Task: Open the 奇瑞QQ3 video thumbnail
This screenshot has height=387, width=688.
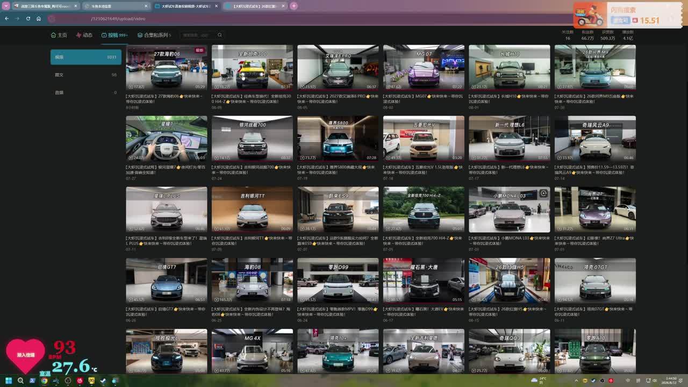Action: pos(510,352)
